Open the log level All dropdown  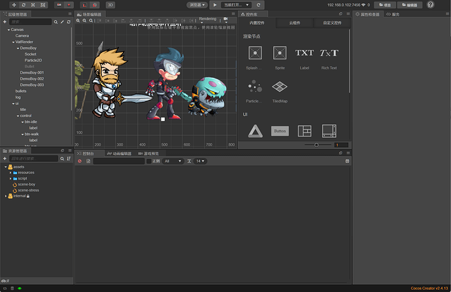173,161
